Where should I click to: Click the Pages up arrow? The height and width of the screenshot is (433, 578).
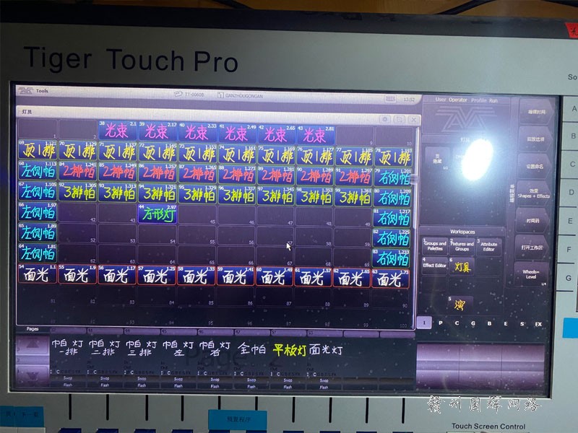pos(33,344)
